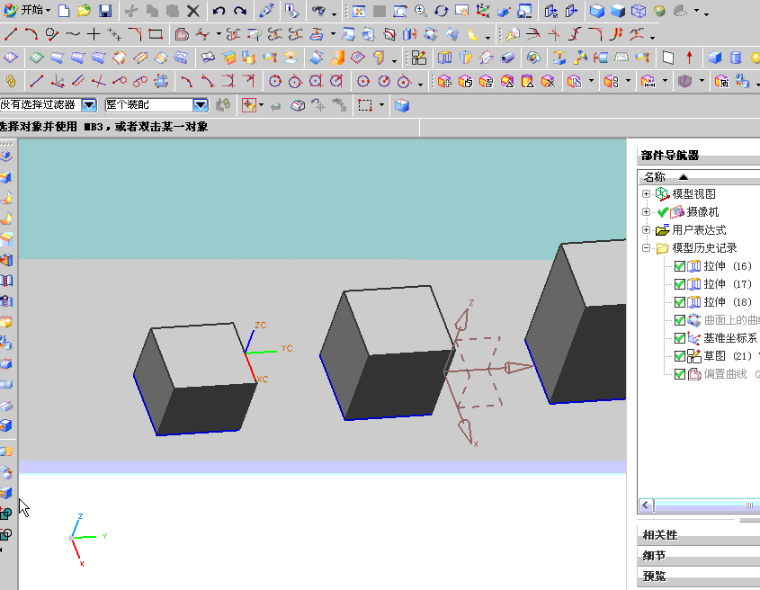Select 模型历史记录 folder label
Screen dimensions: 760x590
[704, 247]
